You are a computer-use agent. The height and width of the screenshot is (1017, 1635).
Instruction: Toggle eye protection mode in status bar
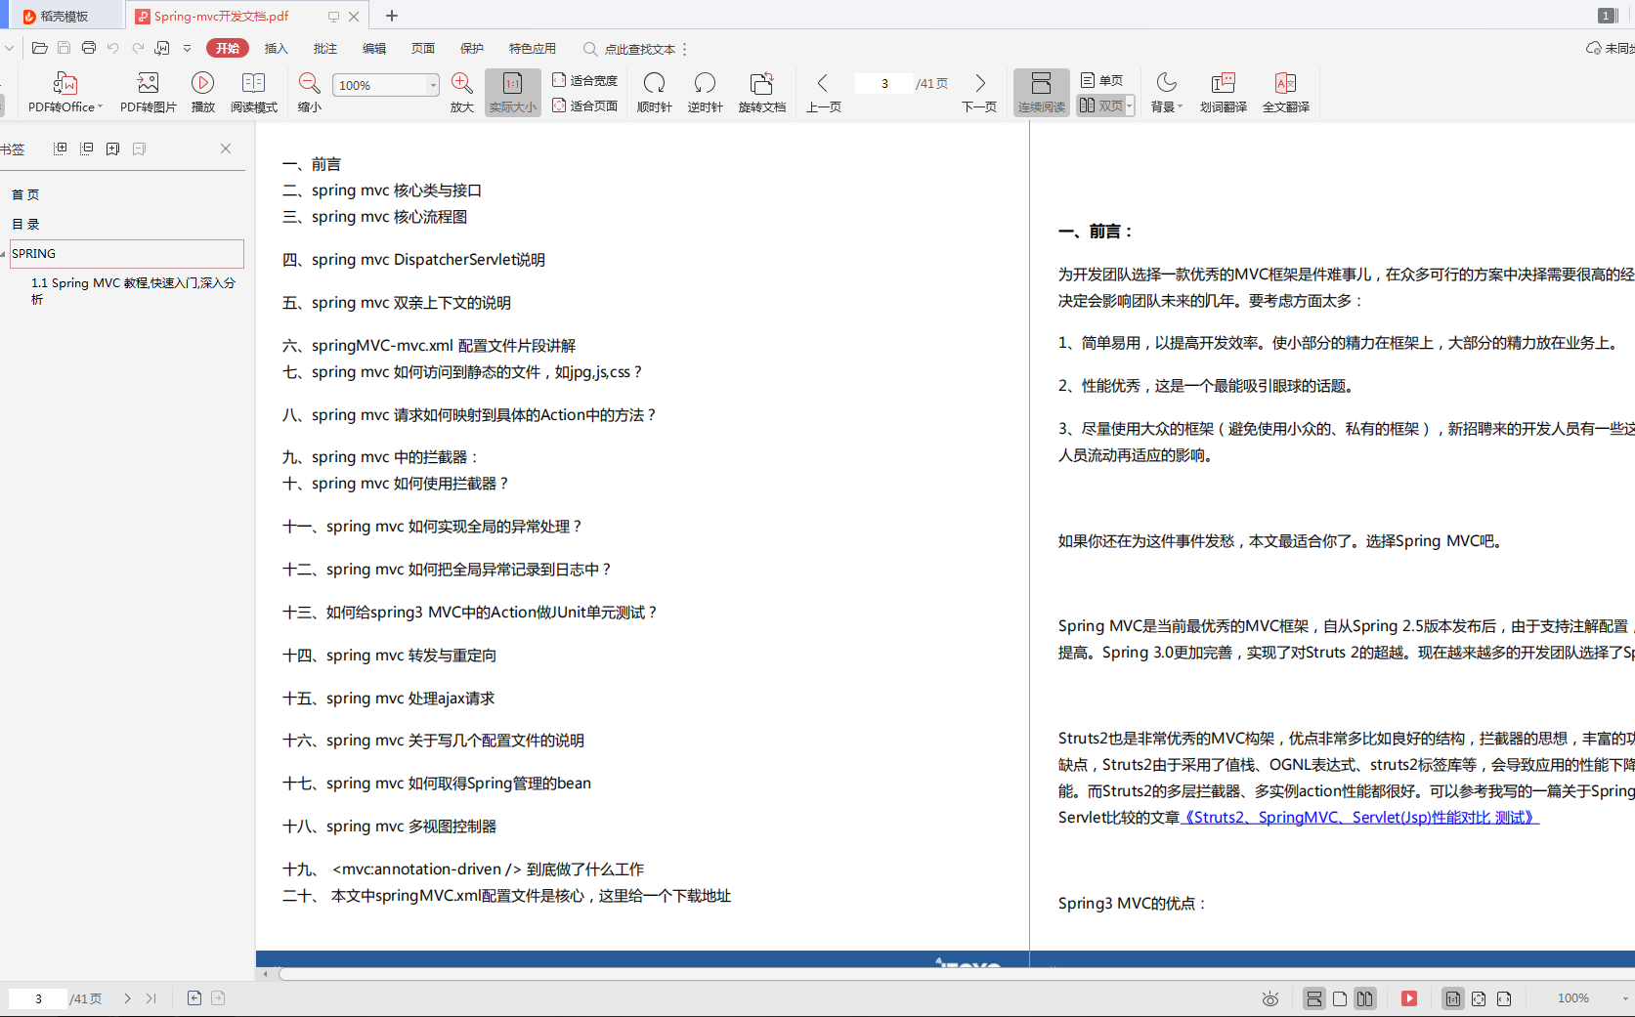(x=1269, y=998)
